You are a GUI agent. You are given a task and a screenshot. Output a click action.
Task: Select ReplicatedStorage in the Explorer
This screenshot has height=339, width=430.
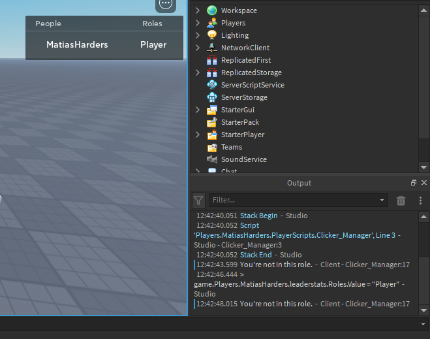click(x=251, y=73)
